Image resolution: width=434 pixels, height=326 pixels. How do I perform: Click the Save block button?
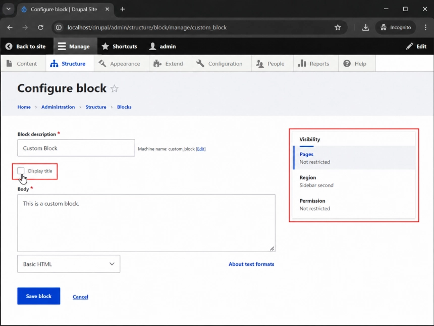pos(39,296)
